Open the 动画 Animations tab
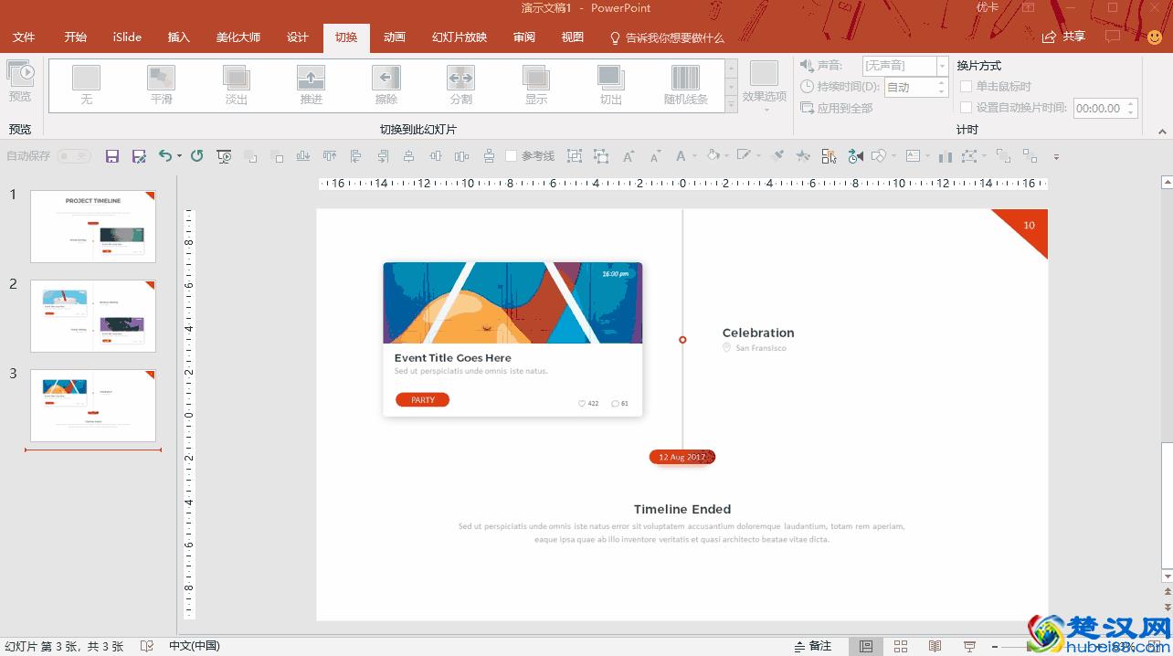 395,37
